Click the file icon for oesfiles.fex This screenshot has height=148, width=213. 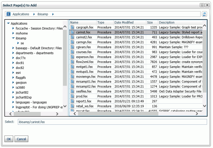(72, 91)
